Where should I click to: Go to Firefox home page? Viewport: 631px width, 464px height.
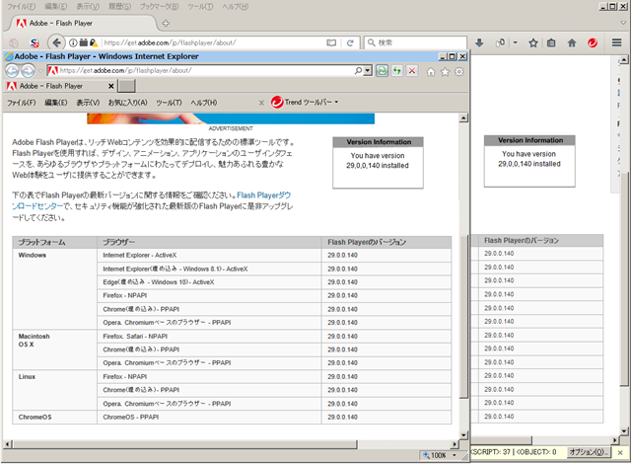point(572,42)
